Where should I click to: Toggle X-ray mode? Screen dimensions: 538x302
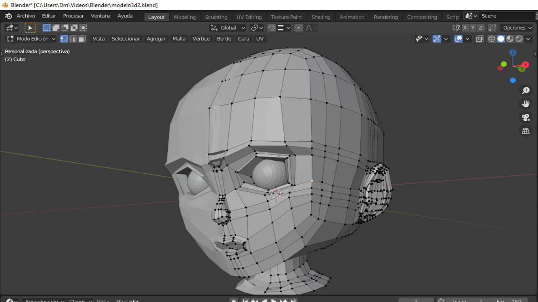[x=479, y=39]
